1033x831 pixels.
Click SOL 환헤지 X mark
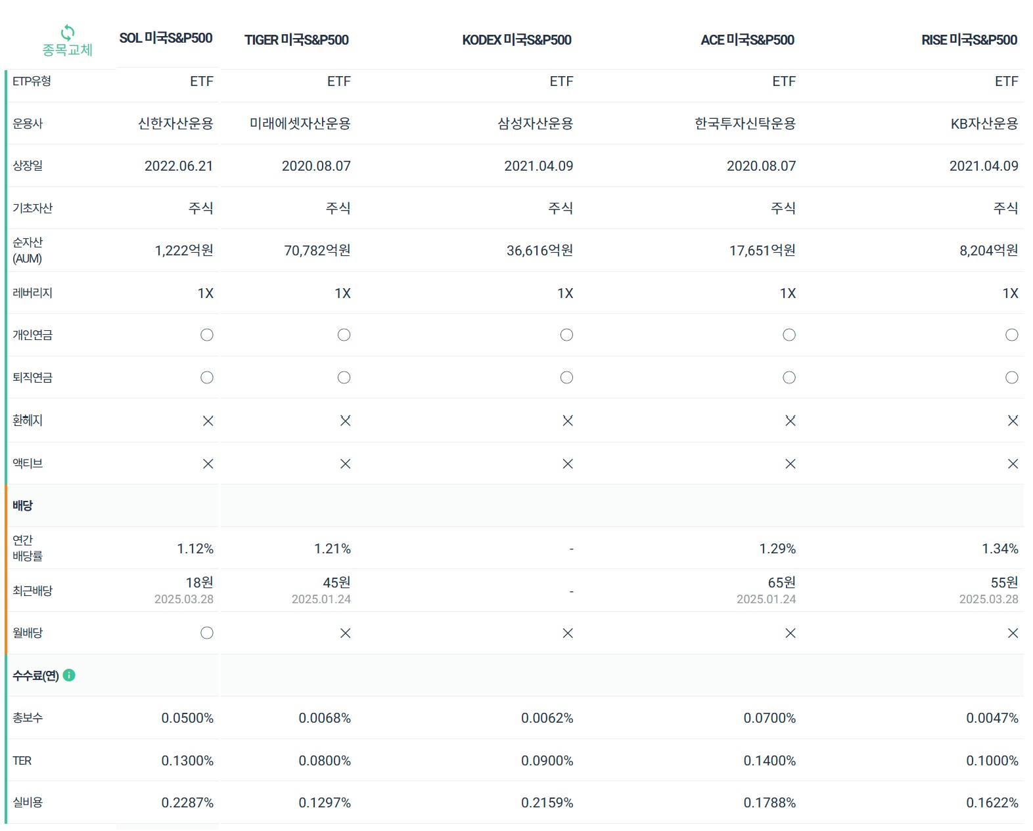click(x=208, y=421)
